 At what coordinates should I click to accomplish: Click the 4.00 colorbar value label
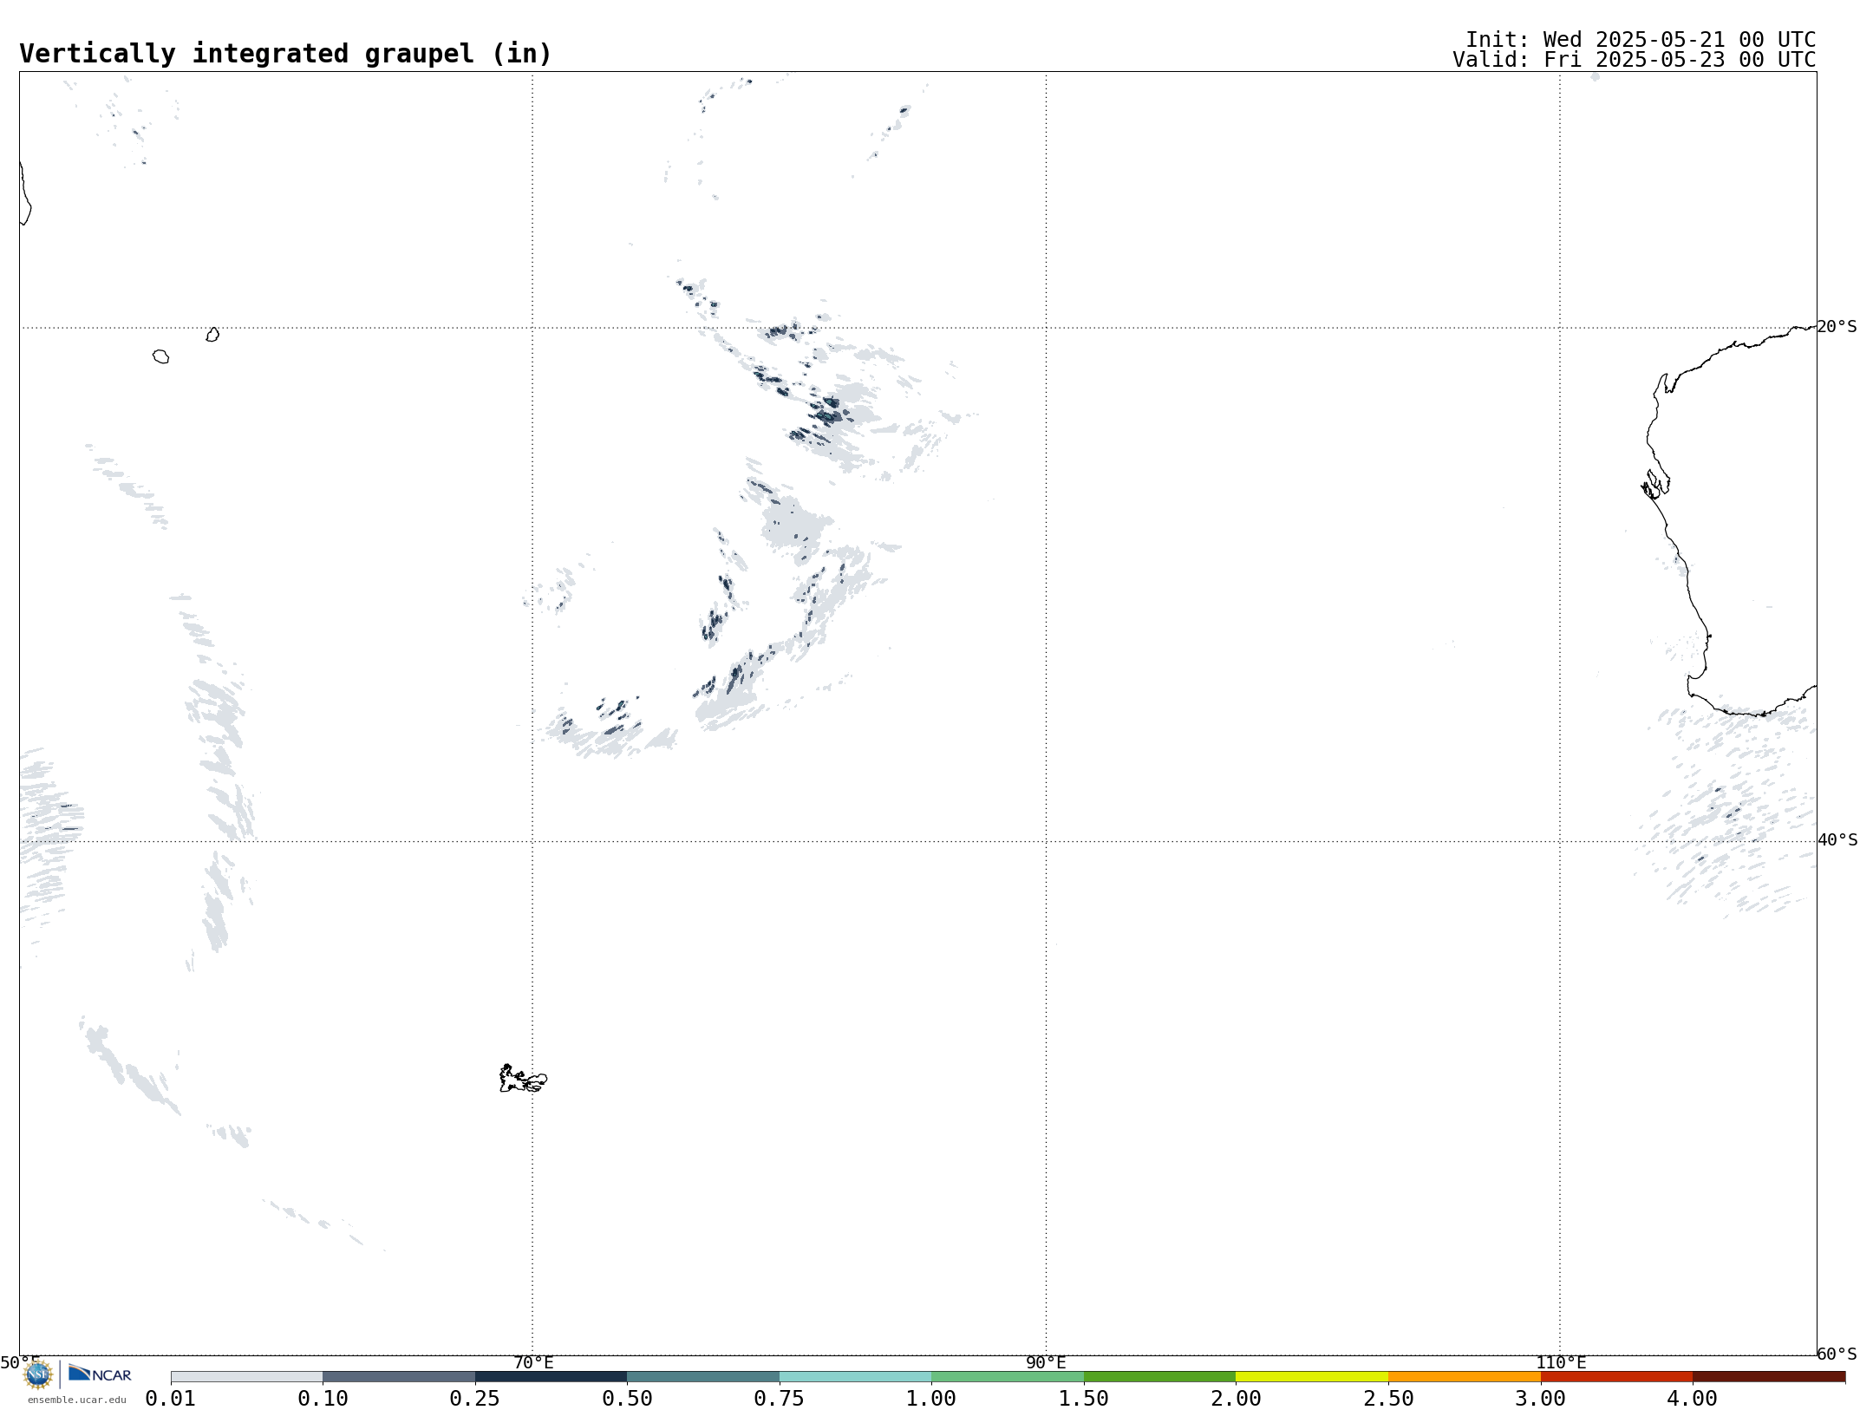coord(1693,1399)
